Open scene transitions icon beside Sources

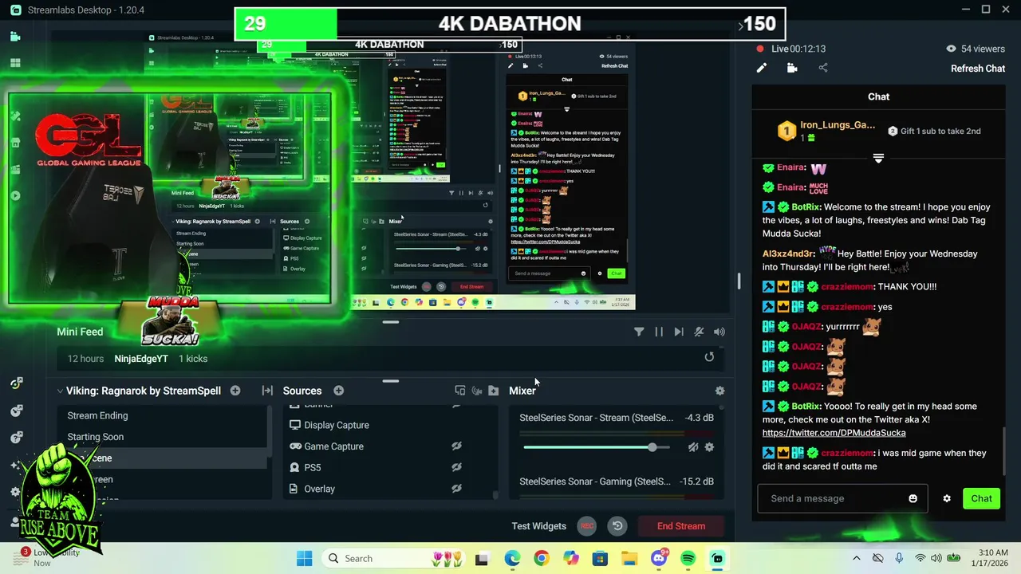pyautogui.click(x=267, y=391)
